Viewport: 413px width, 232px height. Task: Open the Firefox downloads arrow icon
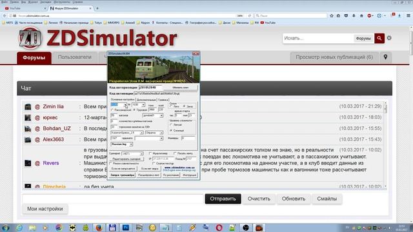click(x=354, y=15)
